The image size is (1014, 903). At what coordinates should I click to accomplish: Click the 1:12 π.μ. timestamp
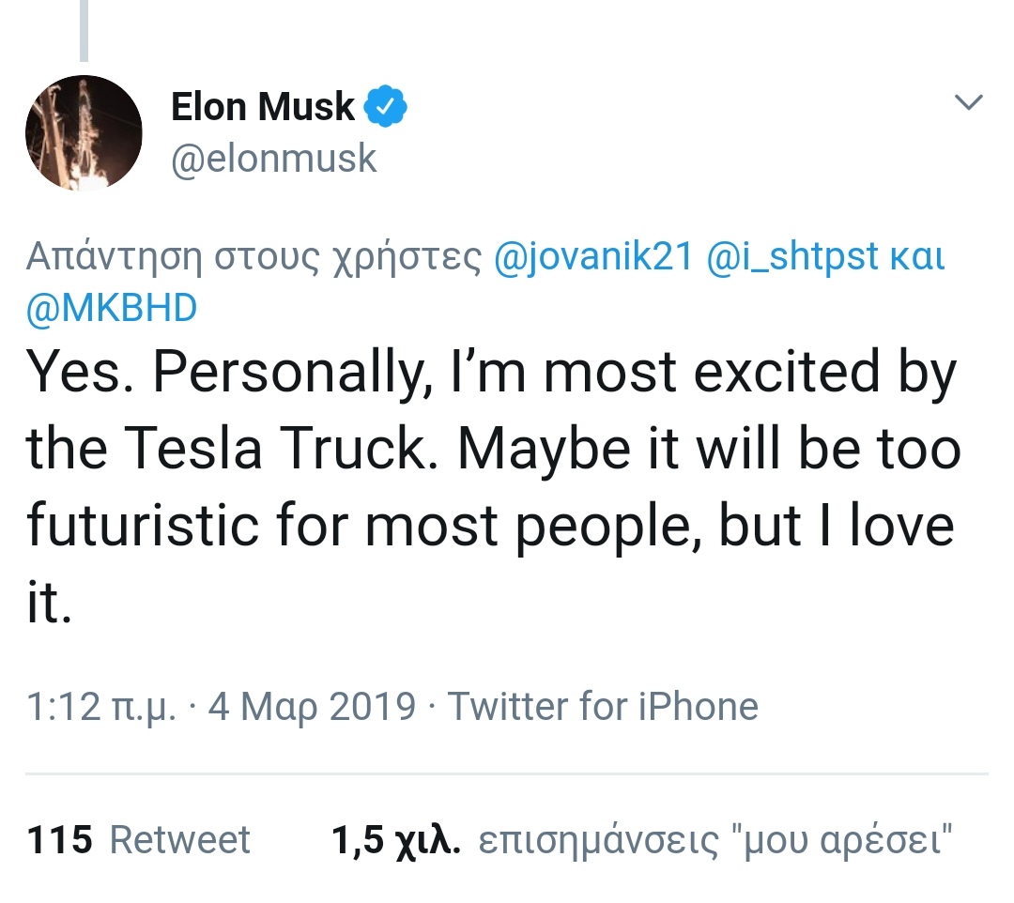pos(101,706)
